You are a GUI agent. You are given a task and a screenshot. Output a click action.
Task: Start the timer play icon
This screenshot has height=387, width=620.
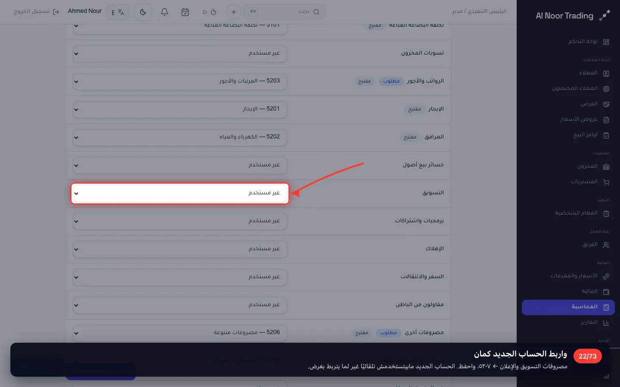pyautogui.click(x=205, y=12)
